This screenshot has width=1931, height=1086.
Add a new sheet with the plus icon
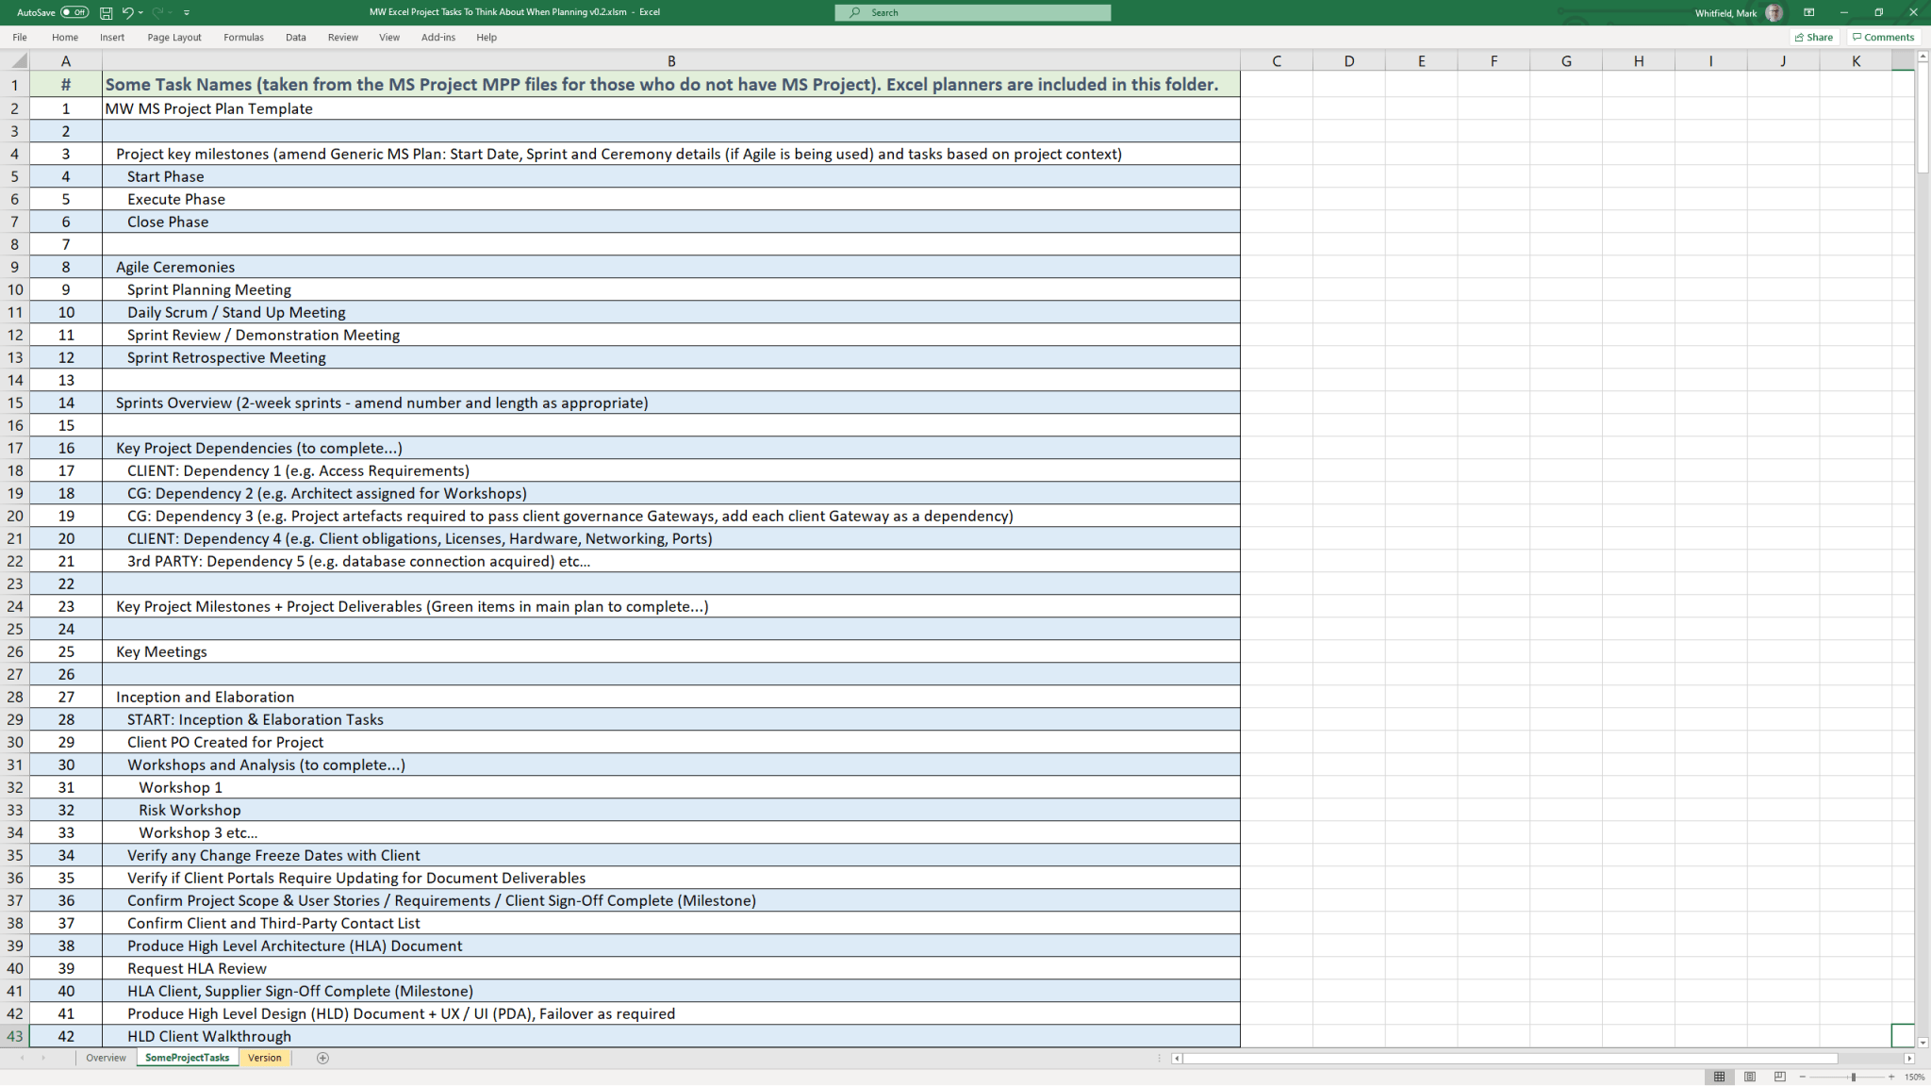point(322,1058)
